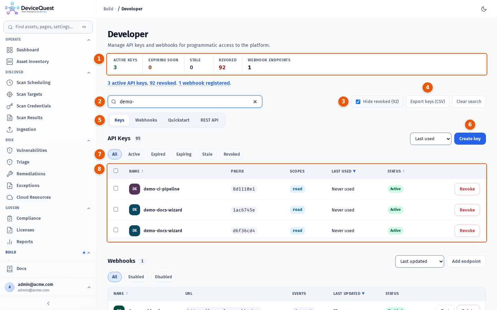
Task: Click the Create key button
Action: 470,139
